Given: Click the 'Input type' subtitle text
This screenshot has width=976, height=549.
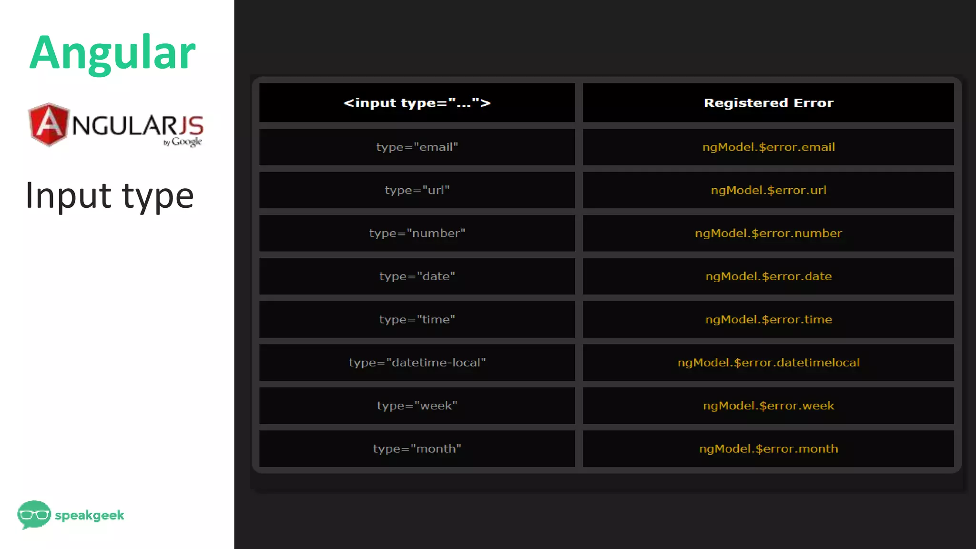Looking at the screenshot, I should (110, 196).
